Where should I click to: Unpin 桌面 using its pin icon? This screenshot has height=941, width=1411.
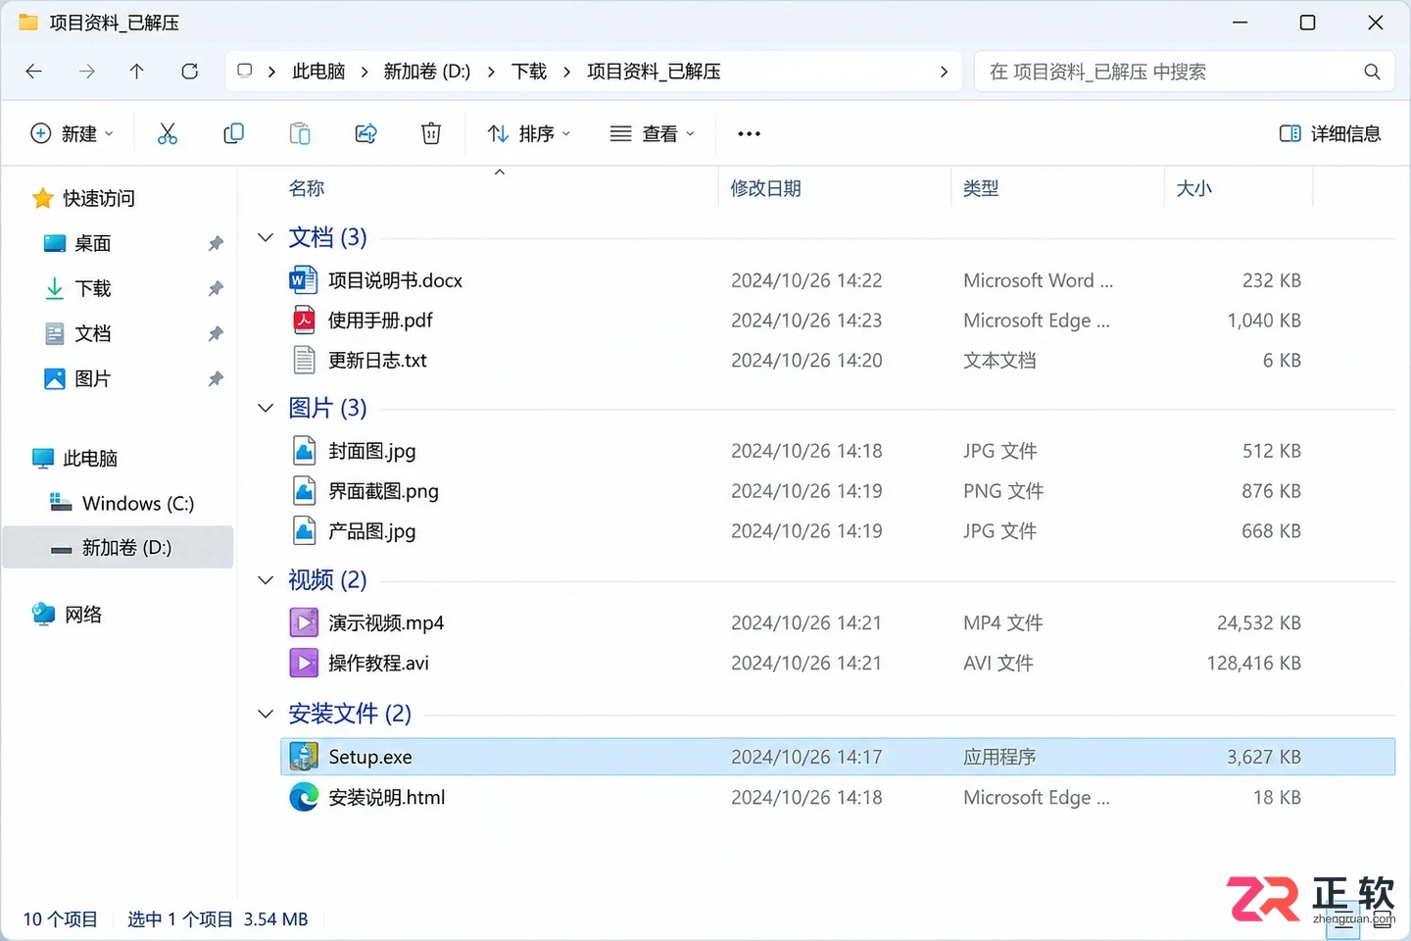coord(216,243)
